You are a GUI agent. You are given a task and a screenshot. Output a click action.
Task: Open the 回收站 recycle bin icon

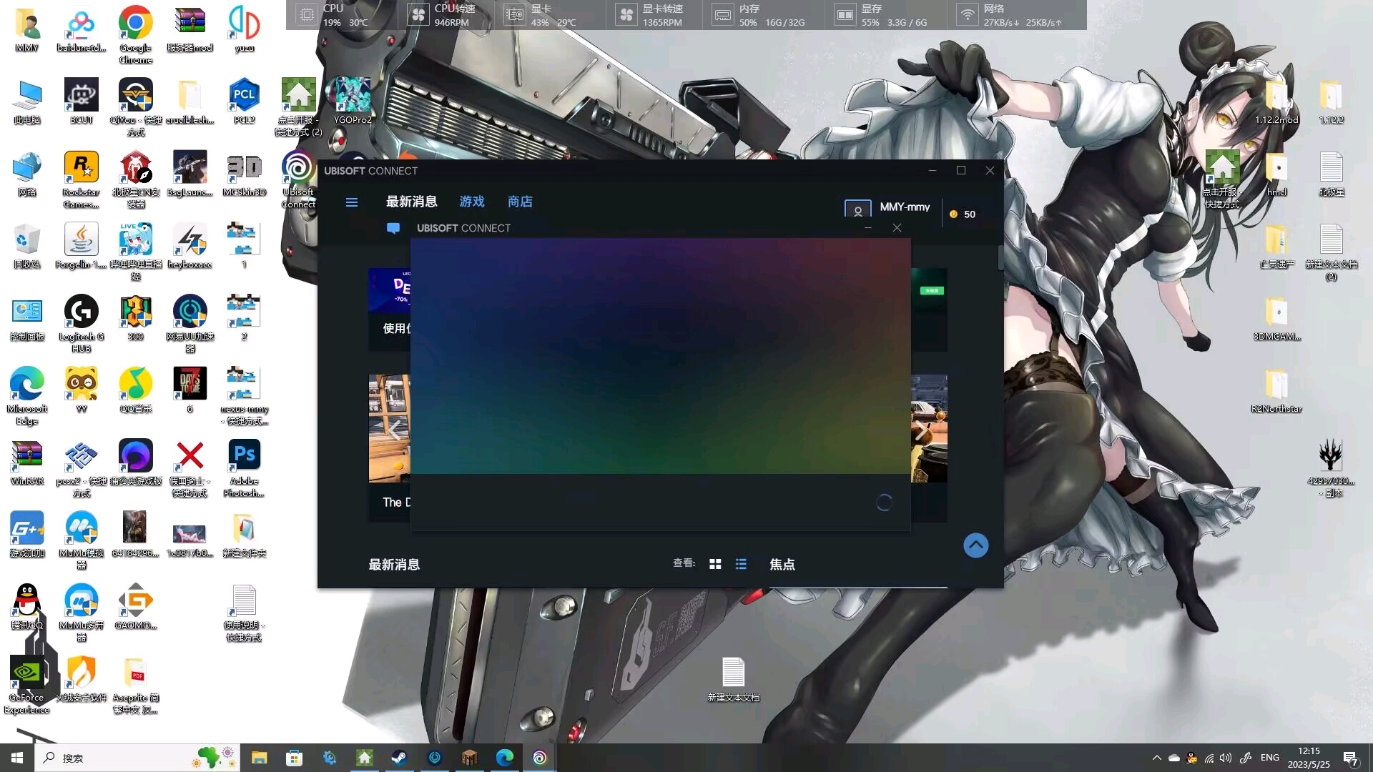tap(26, 245)
